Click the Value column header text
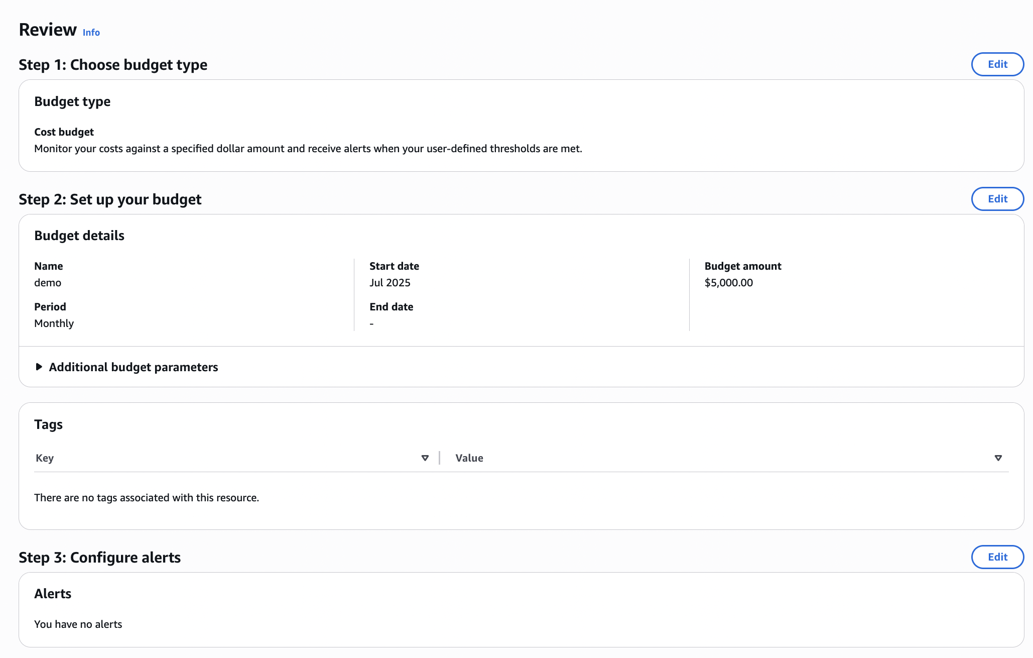This screenshot has height=658, width=1033. click(x=469, y=458)
